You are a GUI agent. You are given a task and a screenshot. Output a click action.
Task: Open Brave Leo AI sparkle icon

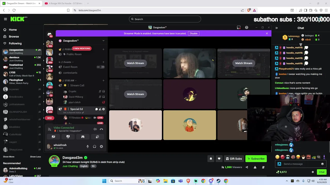(x=316, y=10)
